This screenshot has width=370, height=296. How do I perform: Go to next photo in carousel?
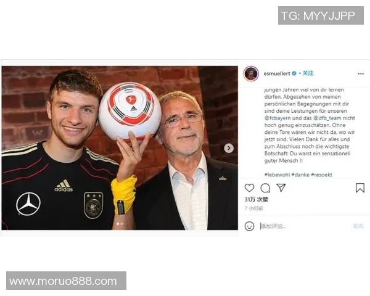[x=228, y=148]
